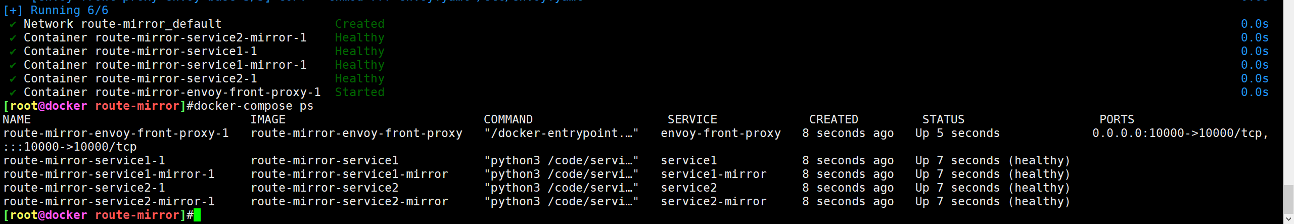Click the STATUS column header

coord(943,119)
